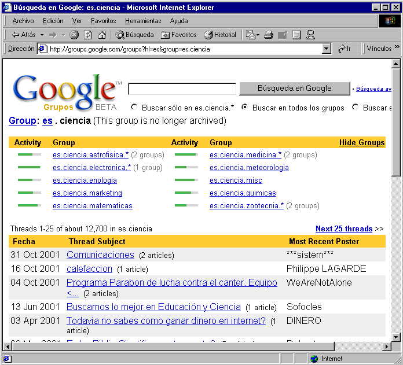Image resolution: width=403 pixels, height=365 pixels.
Task: Open es.ciencia.meteorologia group
Action: click(x=249, y=168)
